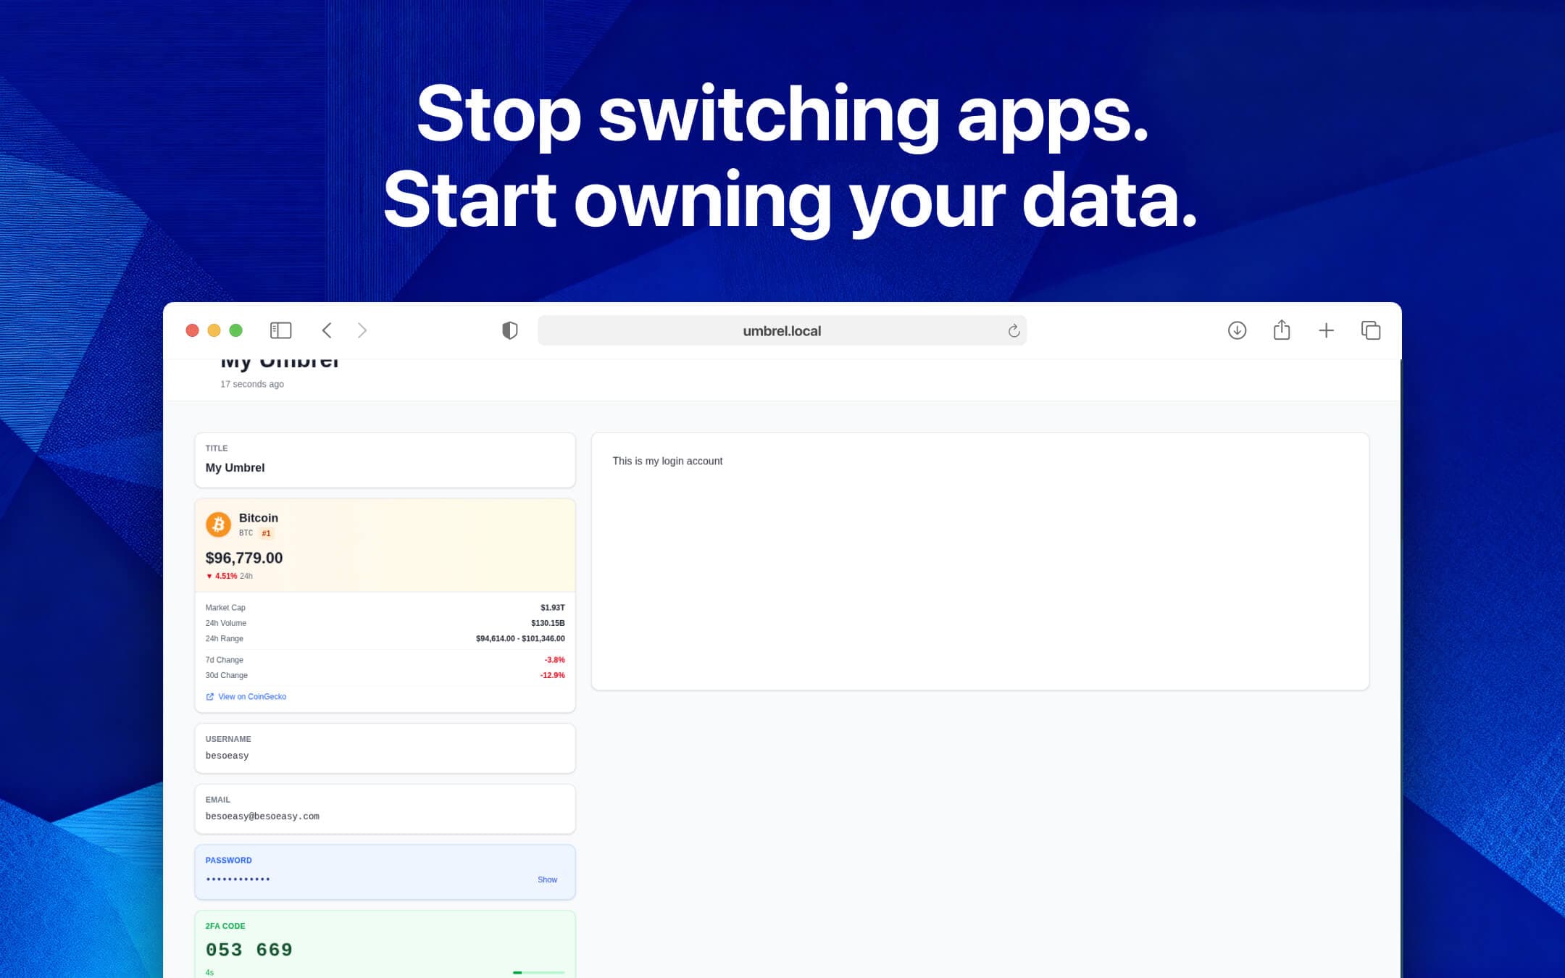Open a new tab with the plus icon
1565x978 pixels.
tap(1327, 330)
